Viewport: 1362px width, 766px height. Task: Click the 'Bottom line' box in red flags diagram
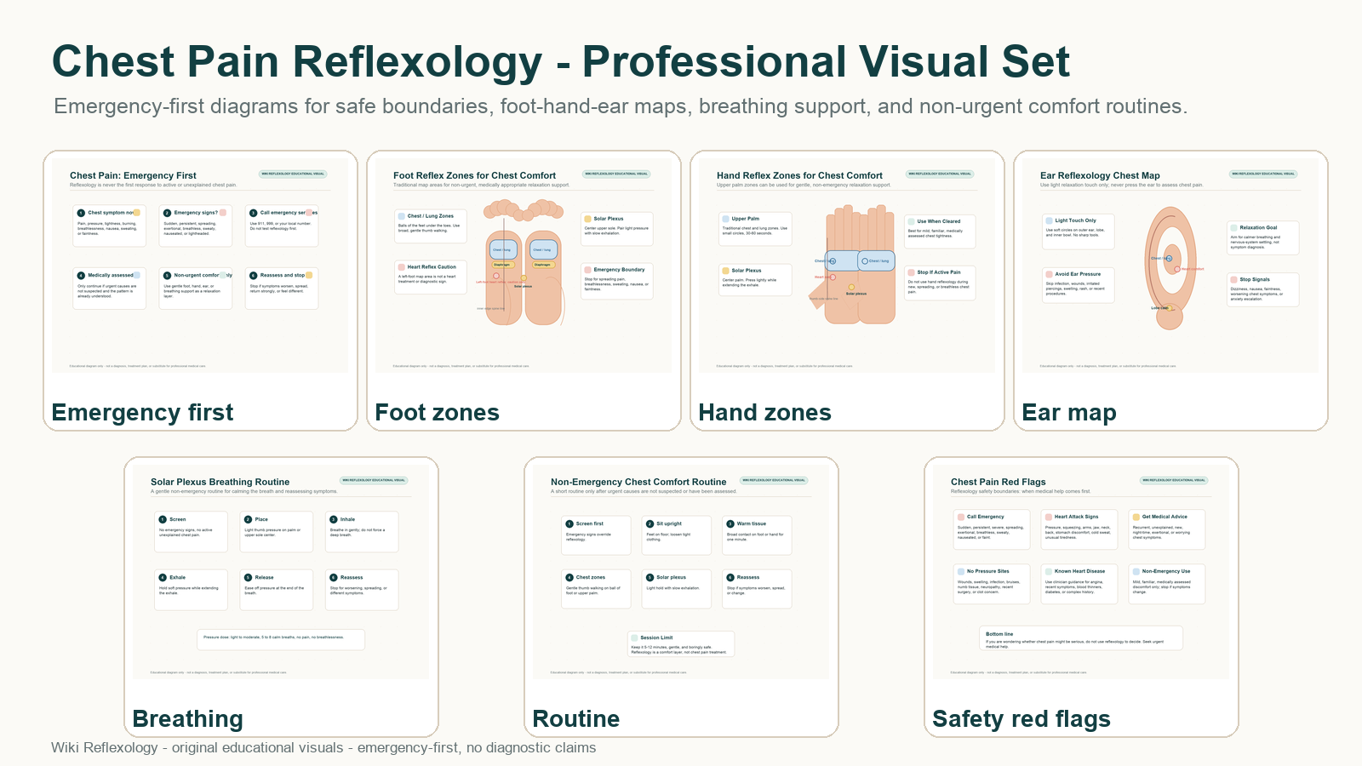click(x=1080, y=638)
